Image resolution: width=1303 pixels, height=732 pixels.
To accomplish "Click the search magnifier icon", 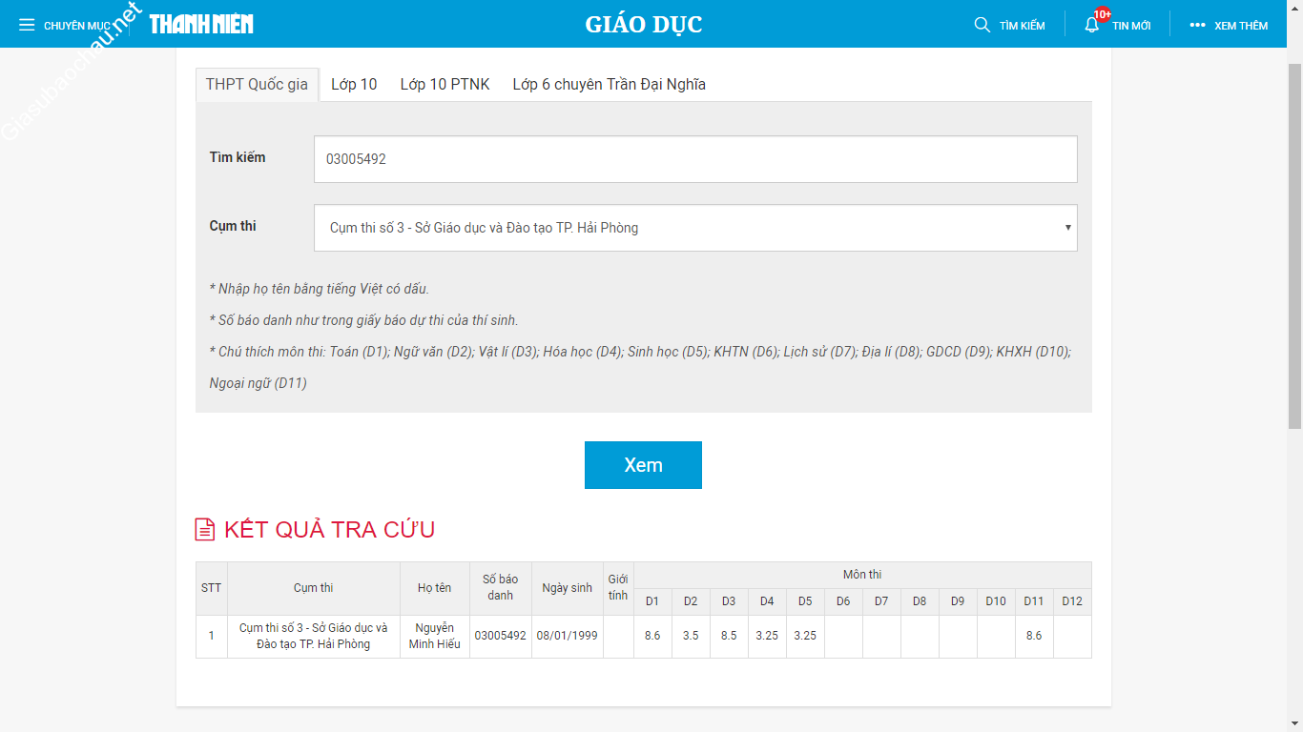I will 982,25.
